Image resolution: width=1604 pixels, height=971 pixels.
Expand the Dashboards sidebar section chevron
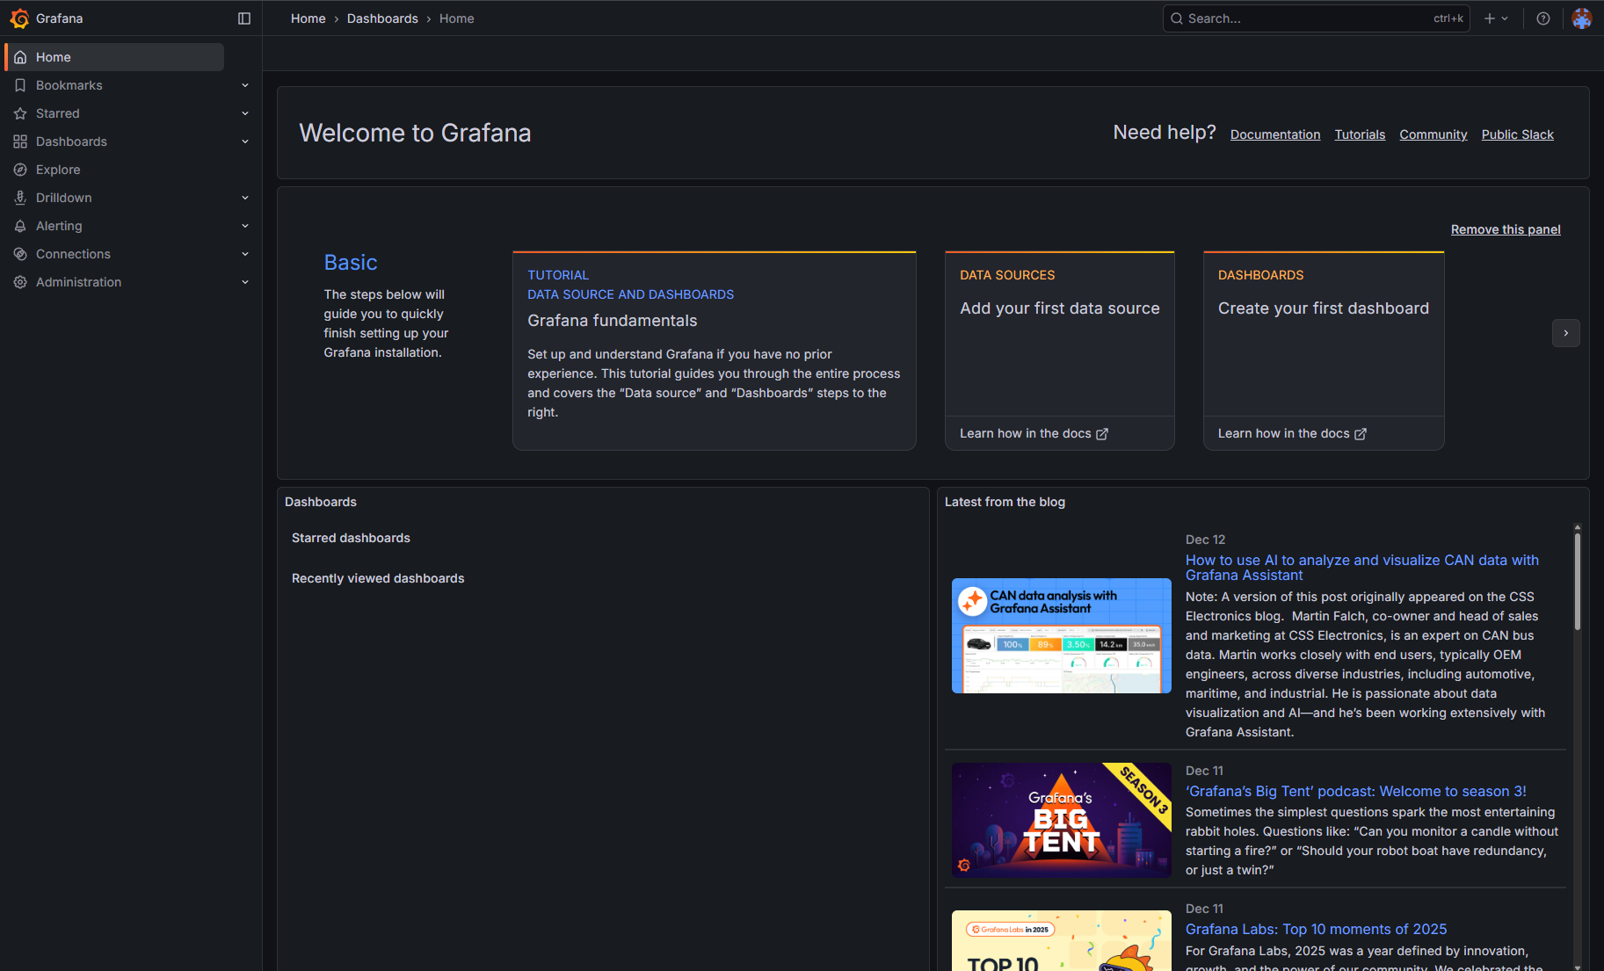coord(245,141)
